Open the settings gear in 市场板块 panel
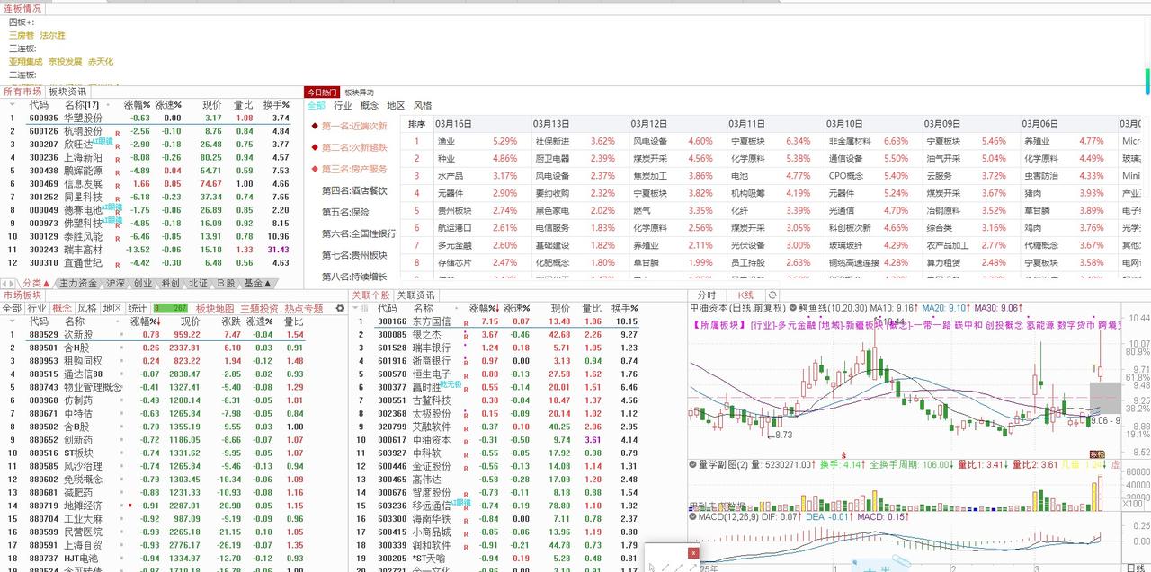This screenshot has height=572, width=1151. point(340,308)
